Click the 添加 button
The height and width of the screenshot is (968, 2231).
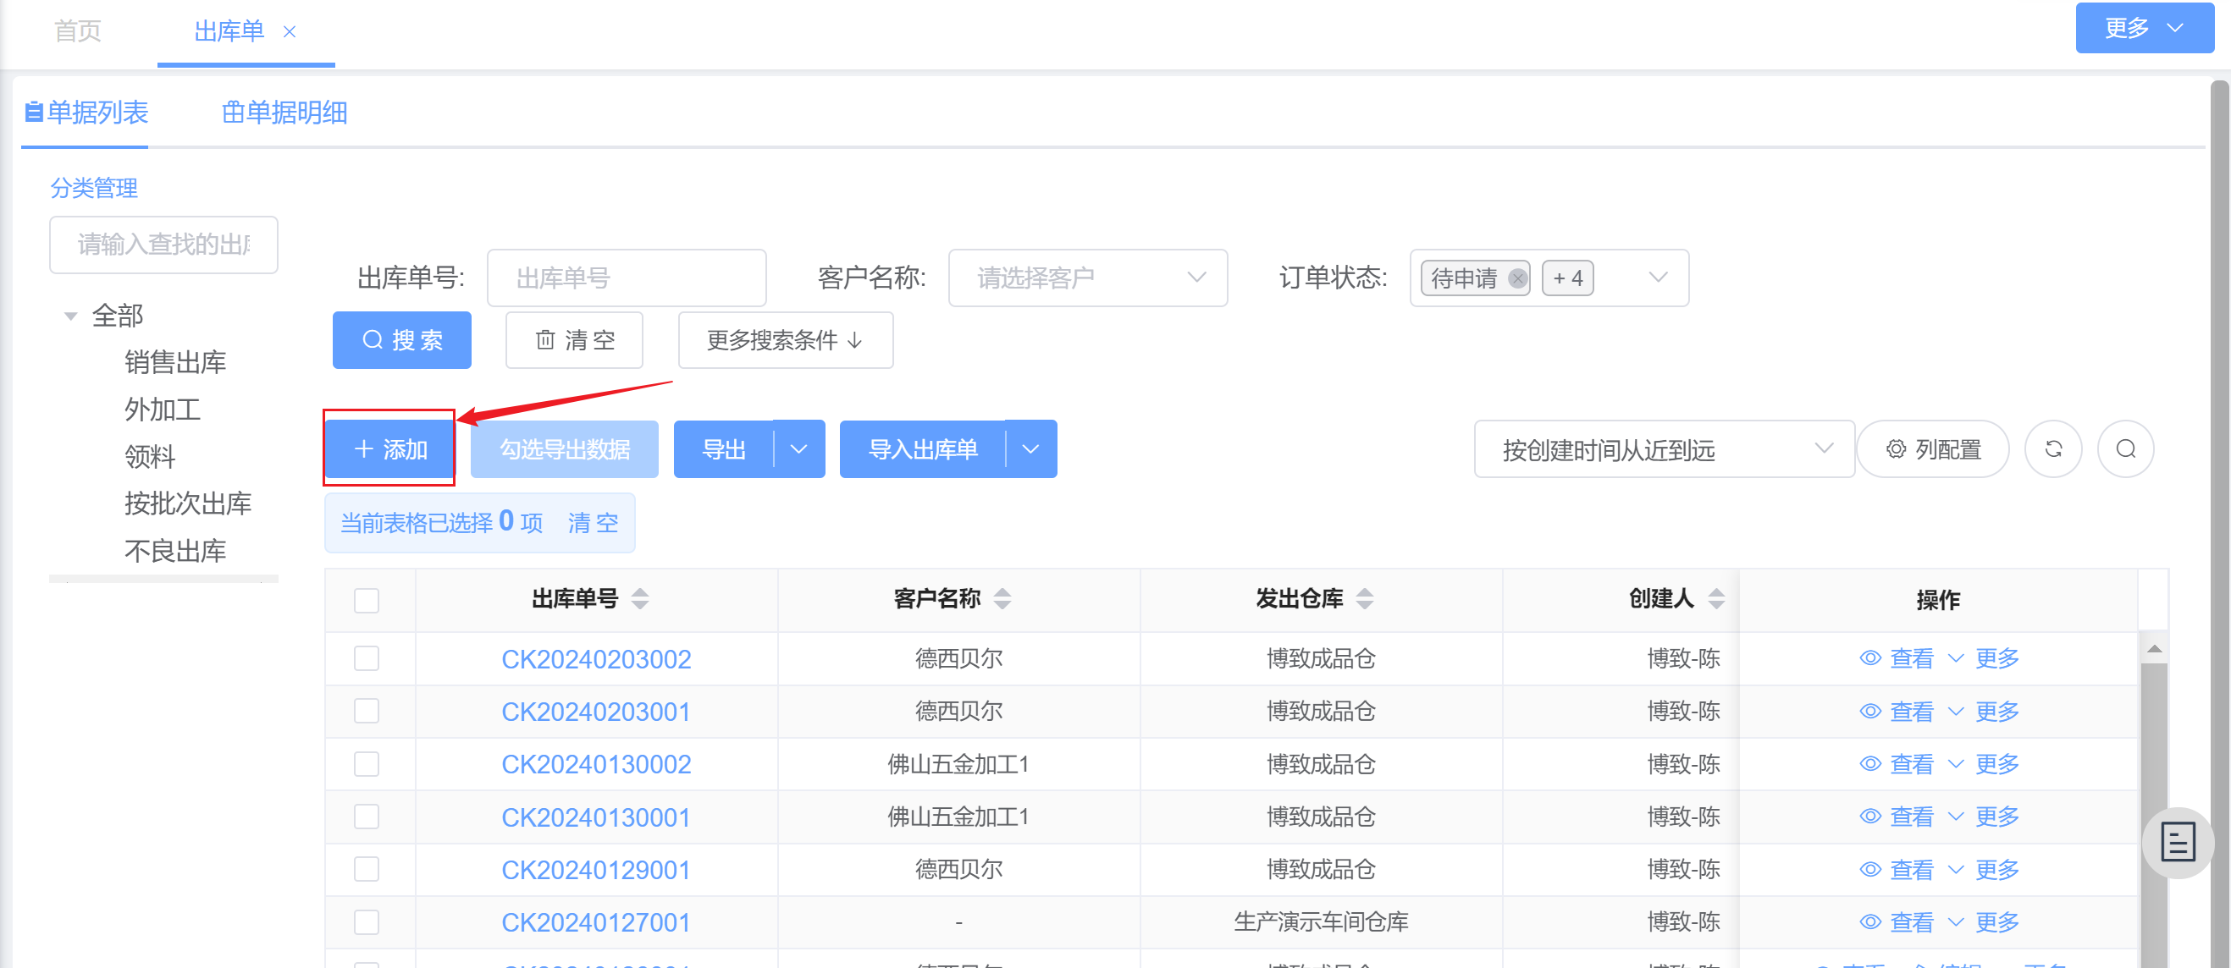click(389, 448)
